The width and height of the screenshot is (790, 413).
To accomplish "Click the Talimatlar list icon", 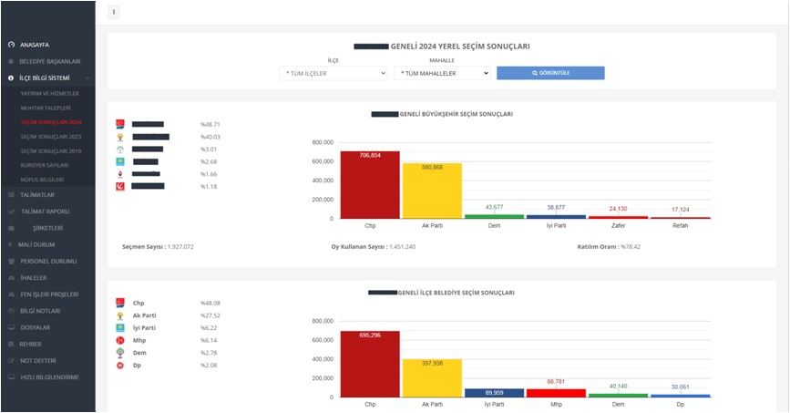I will [11, 195].
